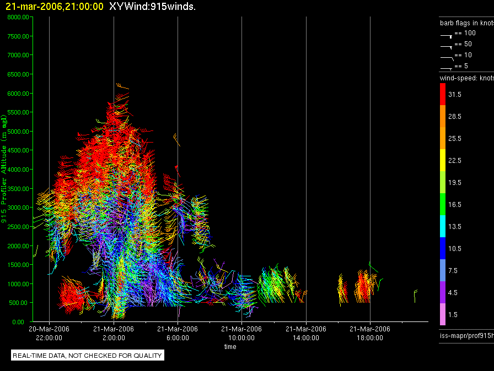Click the 4000.00 altitude tick label

pyautogui.click(x=18, y=170)
